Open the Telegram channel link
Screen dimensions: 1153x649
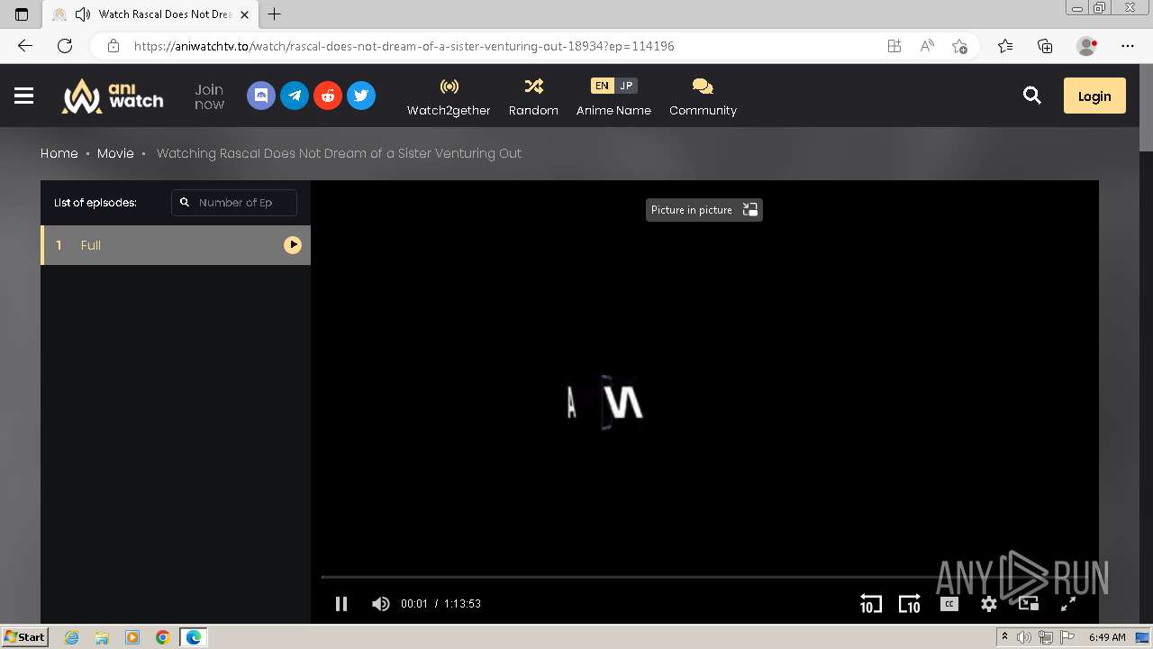coord(295,96)
